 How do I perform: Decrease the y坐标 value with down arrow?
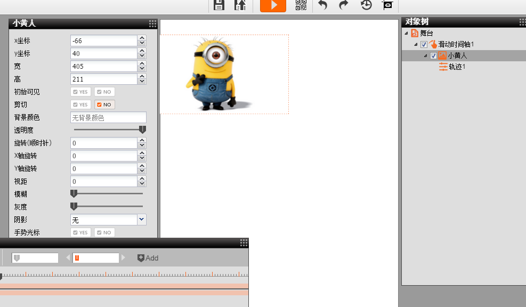(x=142, y=55)
